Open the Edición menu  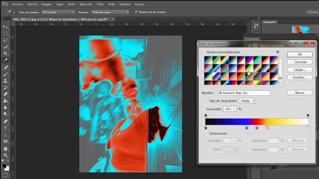pyautogui.click(x=32, y=4)
